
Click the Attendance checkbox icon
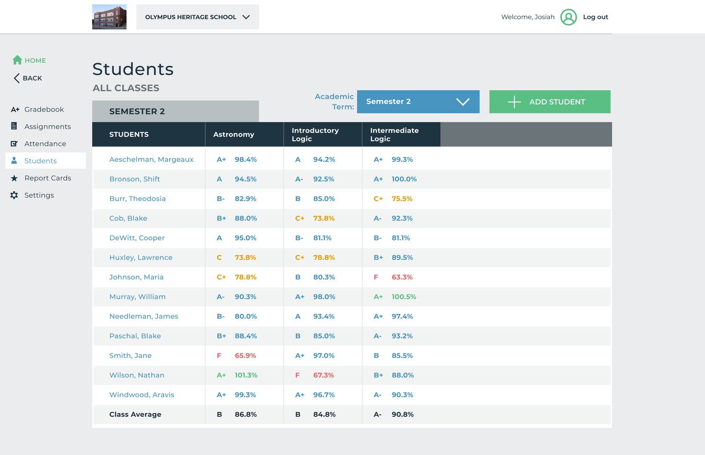tap(14, 144)
